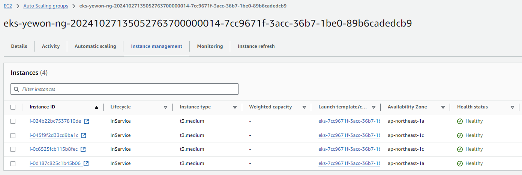Open the Instance refresh tab

(x=256, y=46)
